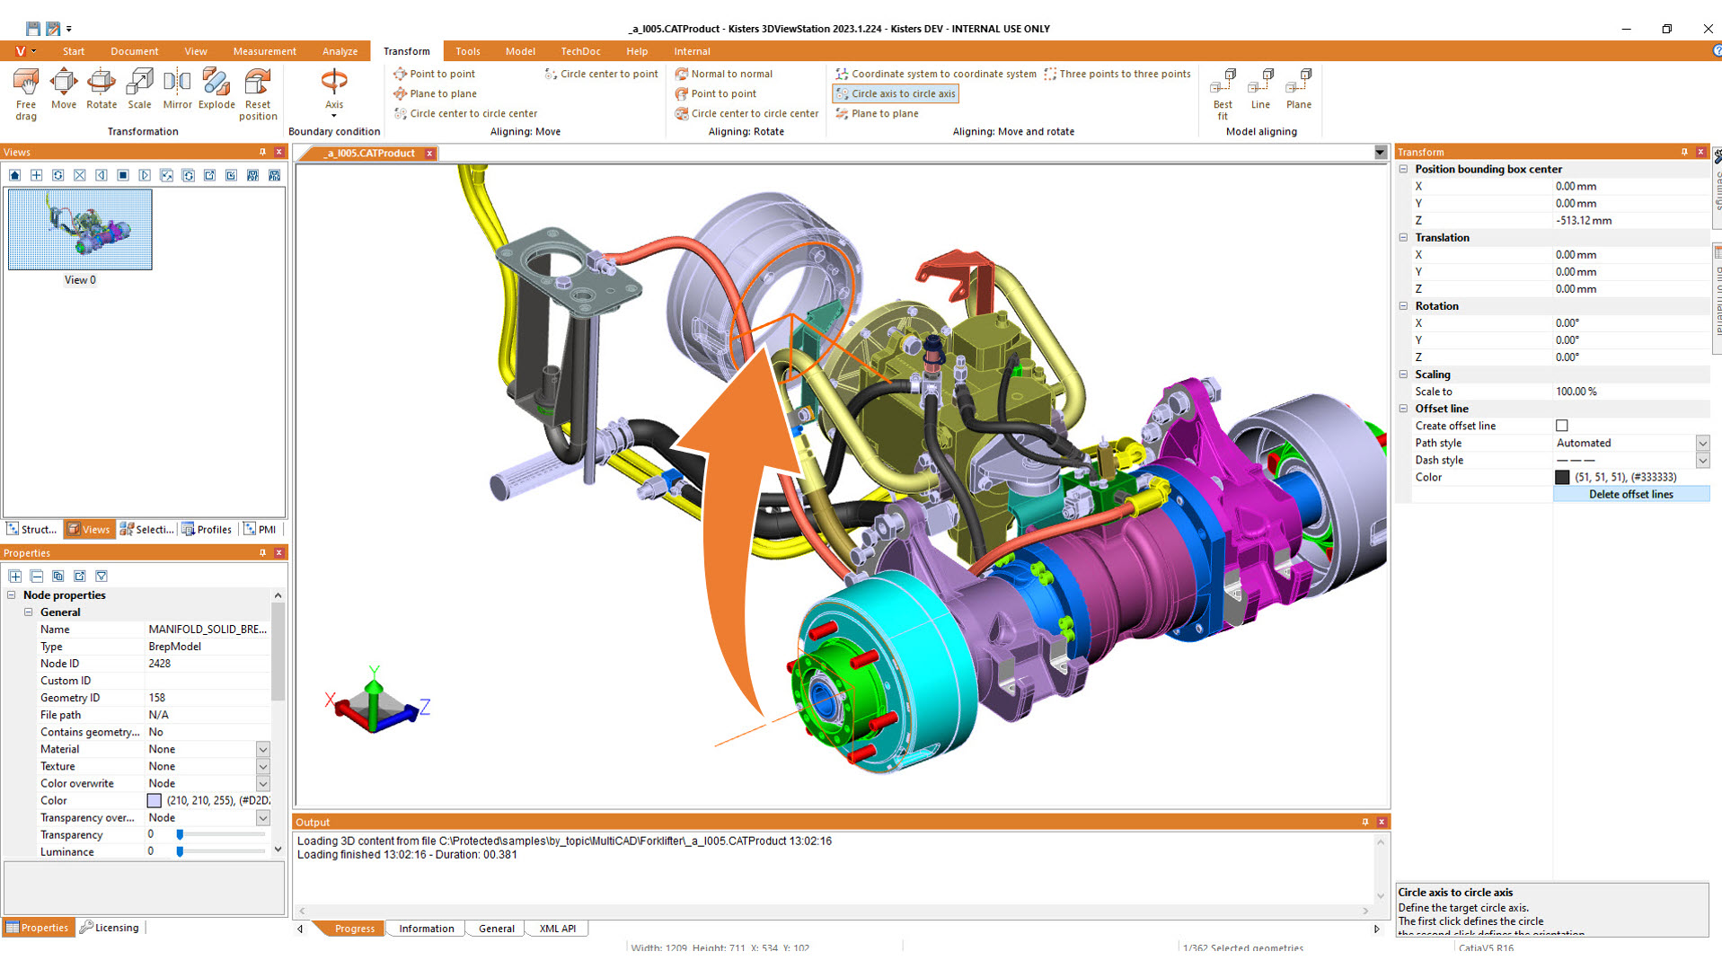The width and height of the screenshot is (1722, 969).
Task: Click the home view icon in Views panel
Action: [x=15, y=175]
